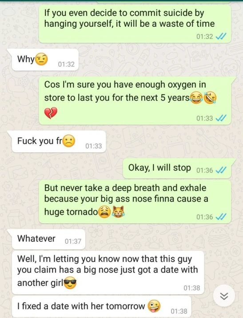Click the tears-of-joy emoji after 'years'

[196, 97]
